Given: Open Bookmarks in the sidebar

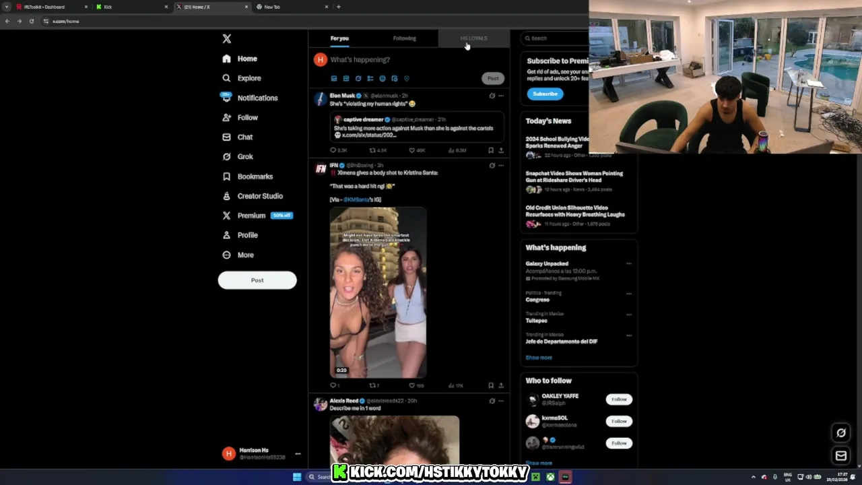Looking at the screenshot, I should 246,176.
